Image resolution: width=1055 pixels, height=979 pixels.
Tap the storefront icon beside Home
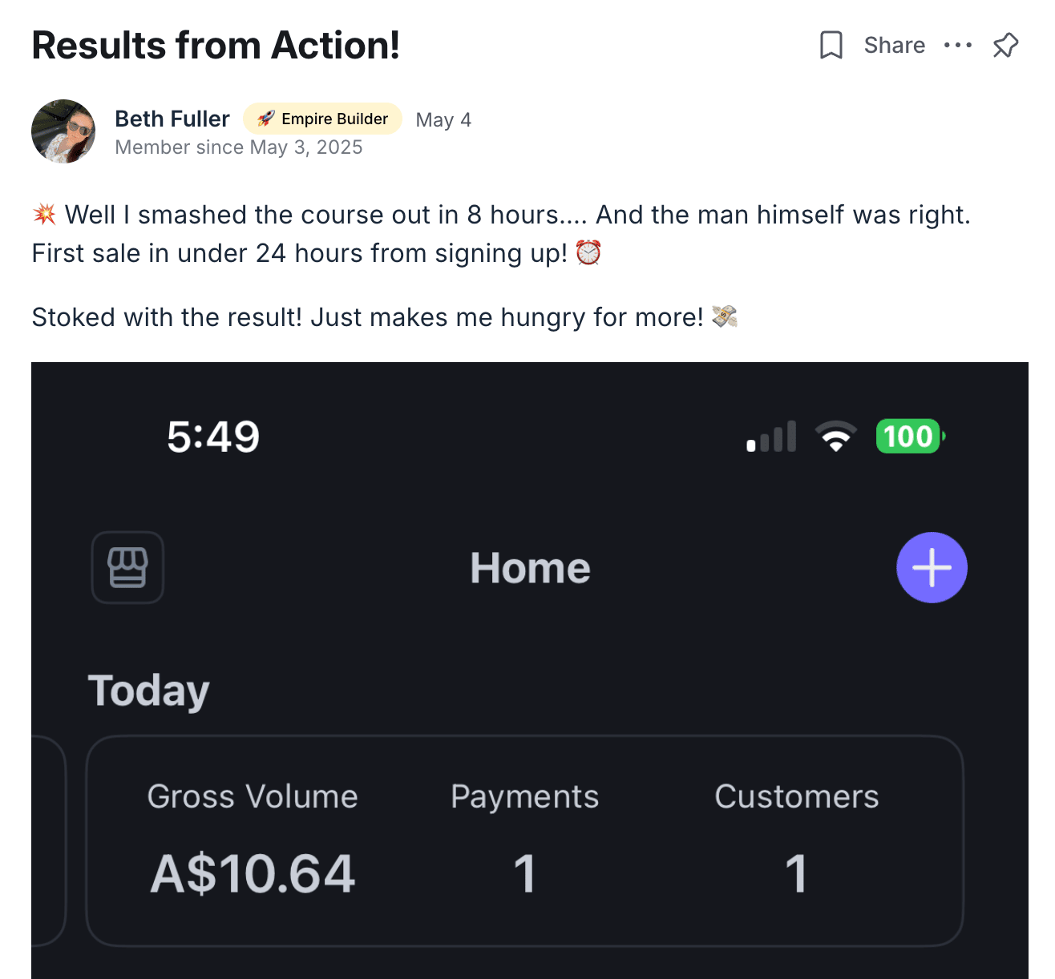(x=128, y=567)
